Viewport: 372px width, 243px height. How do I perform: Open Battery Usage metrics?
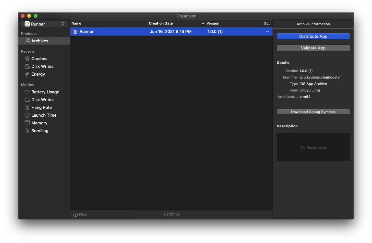(x=45, y=92)
